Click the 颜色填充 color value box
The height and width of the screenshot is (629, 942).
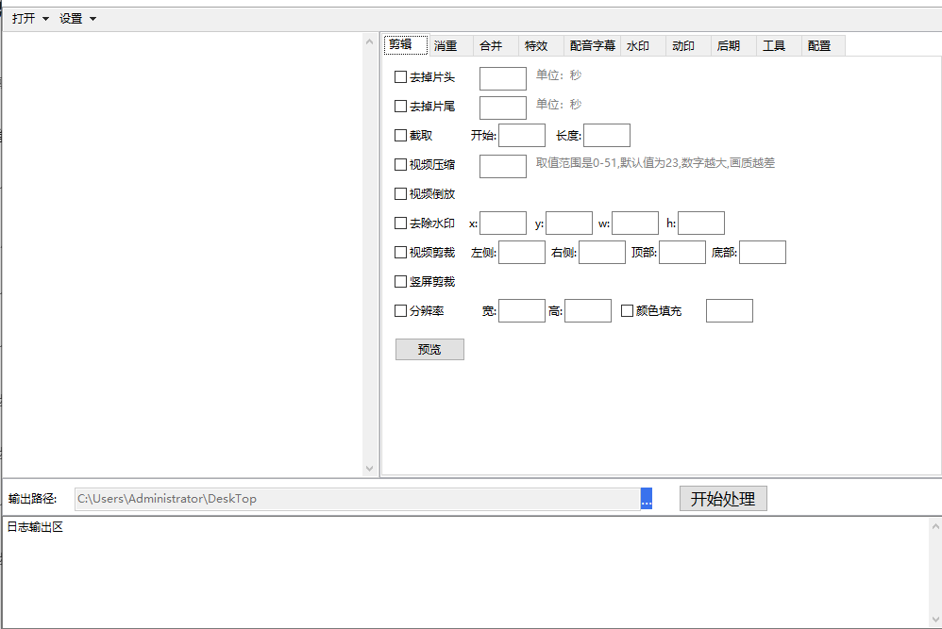730,311
